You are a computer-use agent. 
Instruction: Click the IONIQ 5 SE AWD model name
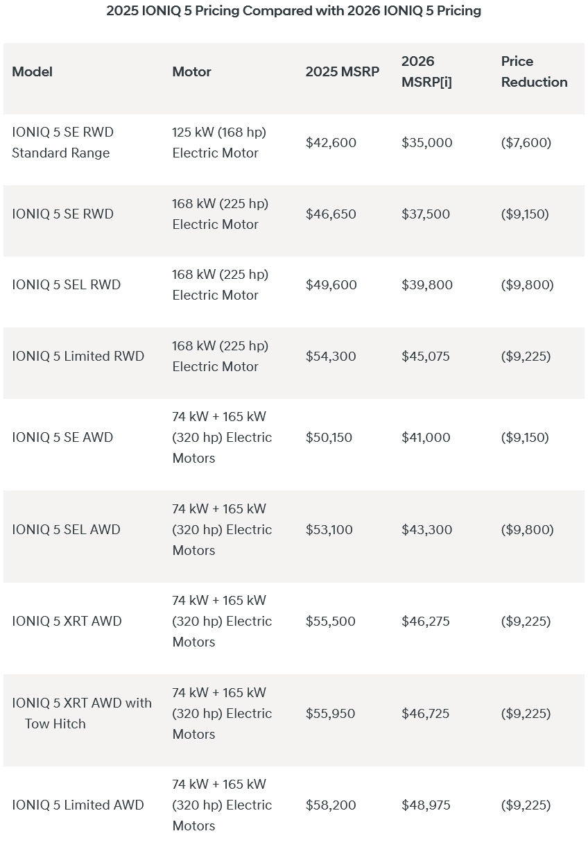tap(62, 437)
